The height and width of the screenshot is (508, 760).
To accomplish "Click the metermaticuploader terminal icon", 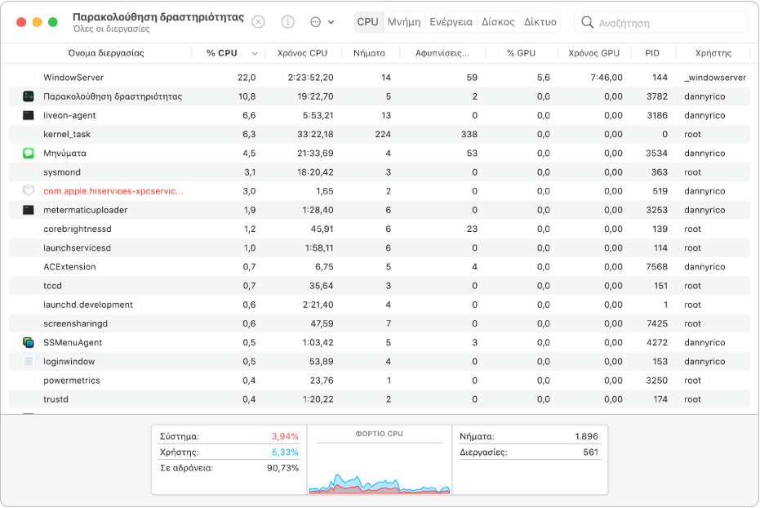I will [29, 210].
